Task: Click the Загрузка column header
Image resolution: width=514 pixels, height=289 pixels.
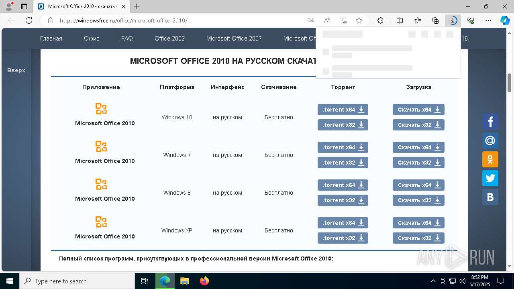Action: point(418,87)
